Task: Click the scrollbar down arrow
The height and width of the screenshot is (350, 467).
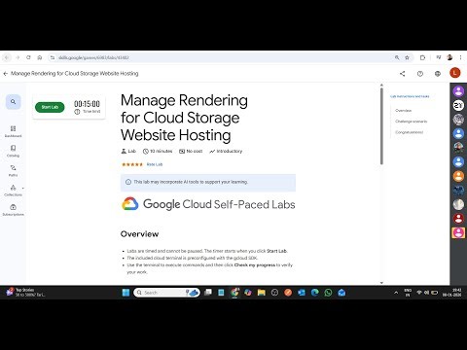Action: 381,283
